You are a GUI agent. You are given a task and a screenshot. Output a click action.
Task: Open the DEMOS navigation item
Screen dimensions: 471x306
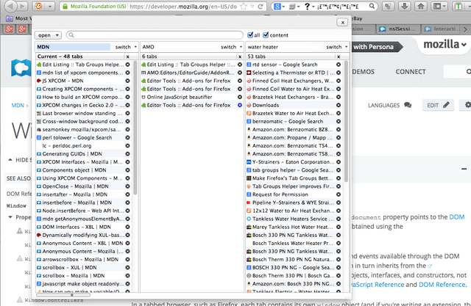(363, 72)
